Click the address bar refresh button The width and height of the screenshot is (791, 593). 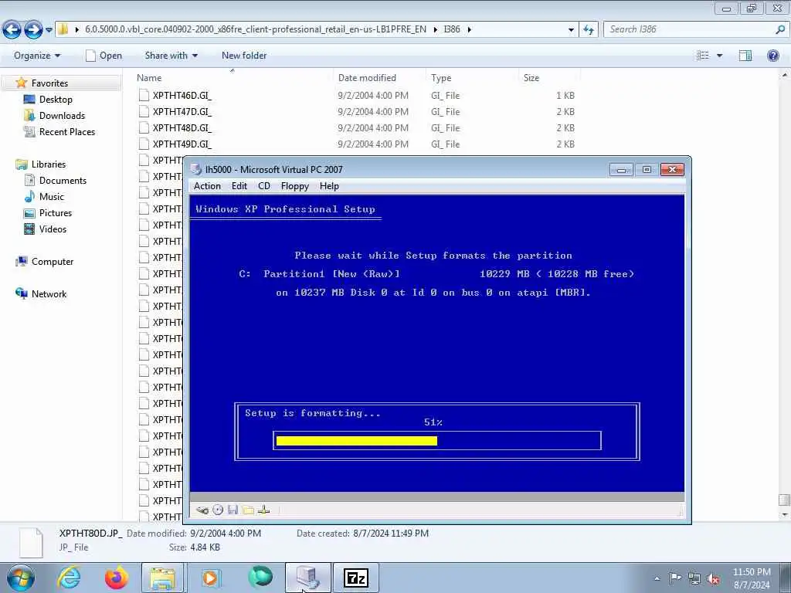tap(589, 30)
